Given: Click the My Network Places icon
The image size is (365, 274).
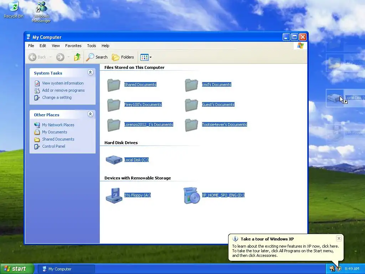Looking at the screenshot, I should click(37, 125).
